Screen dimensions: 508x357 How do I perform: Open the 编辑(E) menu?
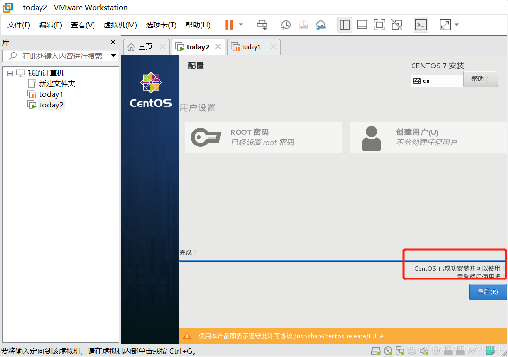tap(50, 25)
